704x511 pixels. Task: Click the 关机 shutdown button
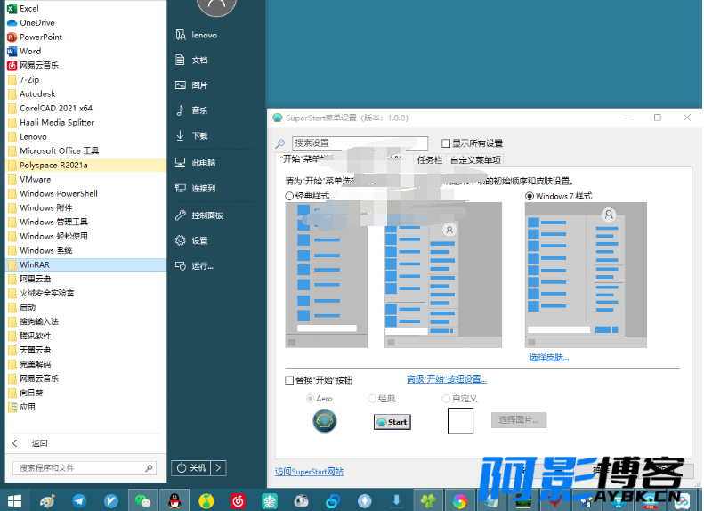[191, 468]
